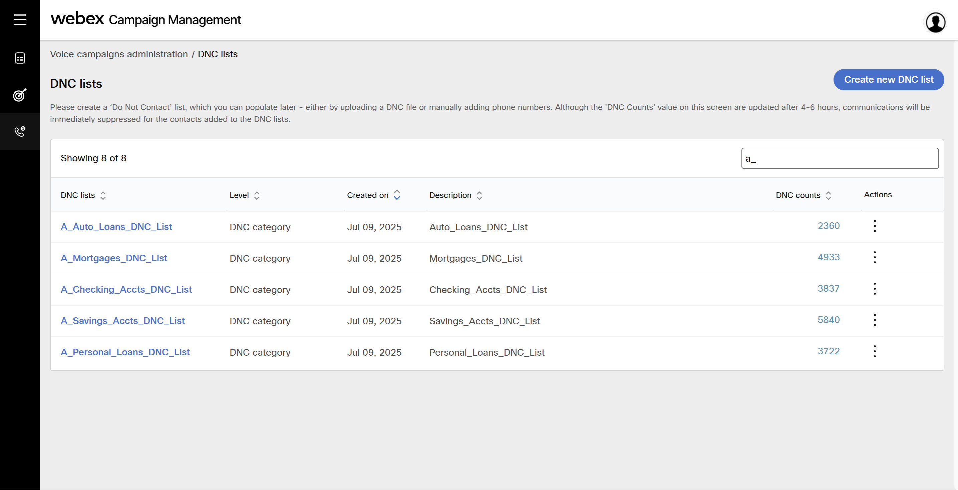Image resolution: width=958 pixels, height=490 pixels.
Task: Open the hamburger navigation menu
Action: 20,19
